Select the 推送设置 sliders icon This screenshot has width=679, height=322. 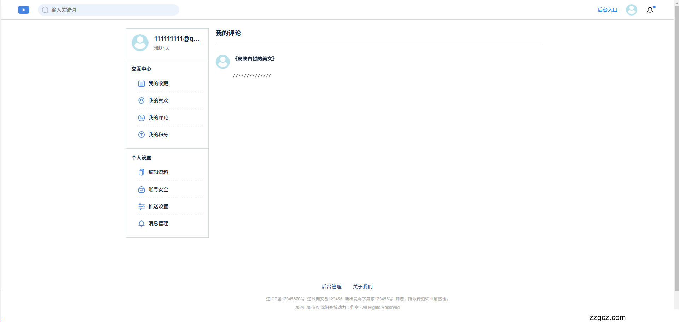pyautogui.click(x=141, y=206)
